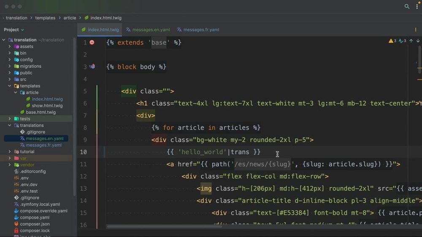Viewport: 422px width, 237px height.
Task: Collapse the templates folder
Action: coord(10,86)
